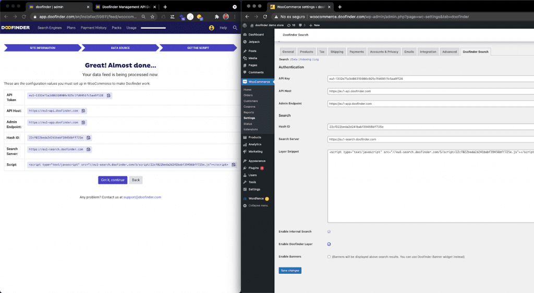
Task: Copy the Hash ID value
Action: click(x=89, y=137)
